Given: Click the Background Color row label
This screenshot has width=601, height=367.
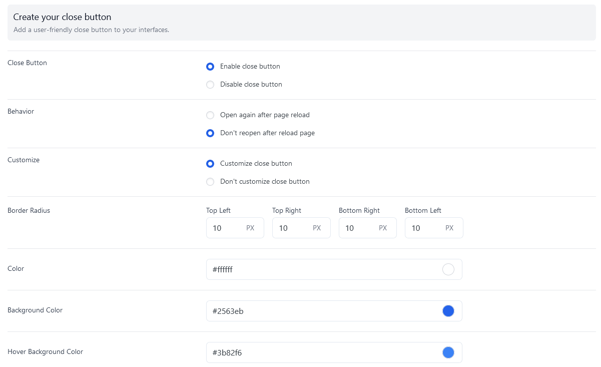Looking at the screenshot, I should 35,310.
